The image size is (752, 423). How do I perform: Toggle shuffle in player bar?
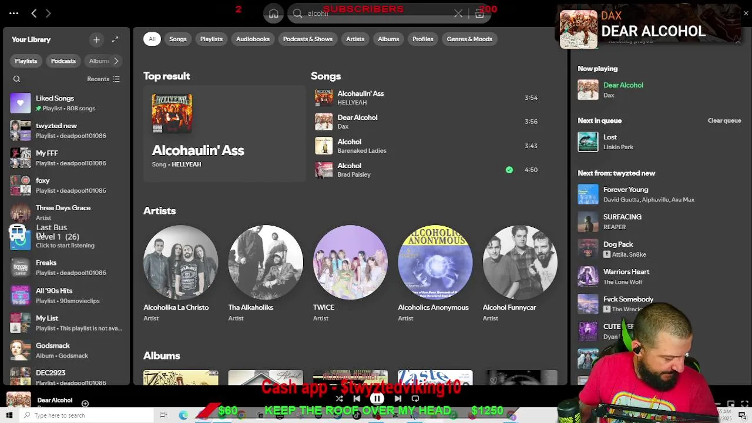pyautogui.click(x=339, y=398)
